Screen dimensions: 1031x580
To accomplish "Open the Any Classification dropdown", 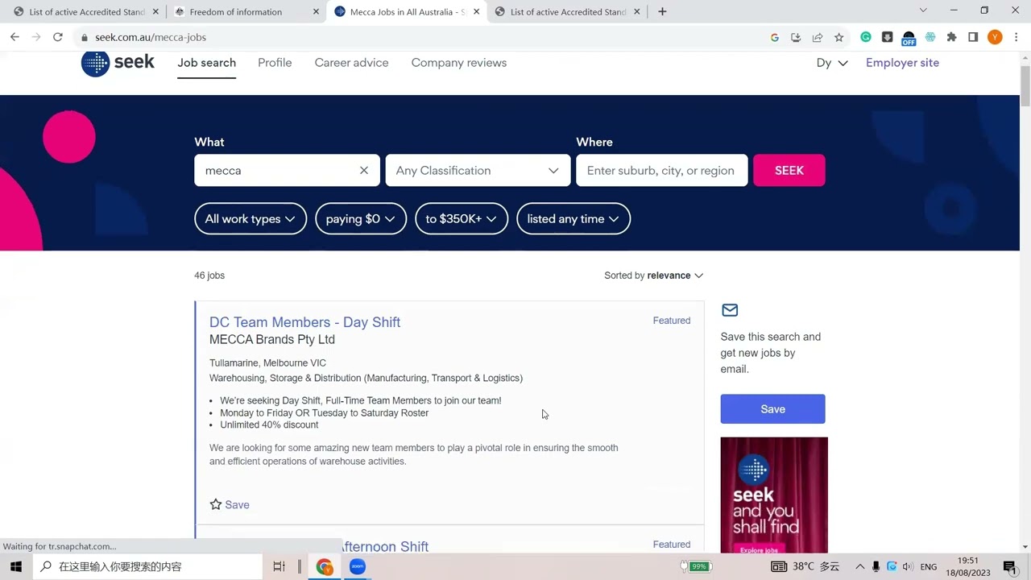I will [x=478, y=171].
